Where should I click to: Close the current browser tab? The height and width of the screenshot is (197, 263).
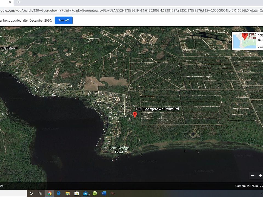[10, 2]
